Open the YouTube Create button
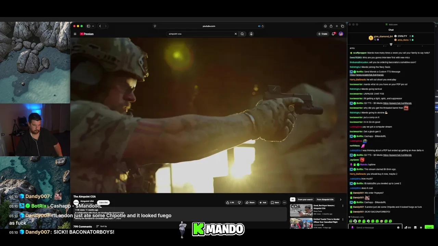This screenshot has width=438, height=246. [323, 34]
